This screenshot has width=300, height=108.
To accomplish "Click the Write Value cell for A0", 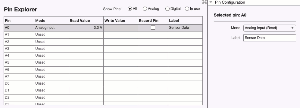I will tap(120, 28).
